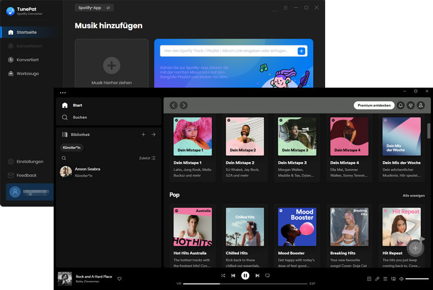Open Dein Mixtape 3 cover
This screenshot has width=433, height=290.
point(297,136)
